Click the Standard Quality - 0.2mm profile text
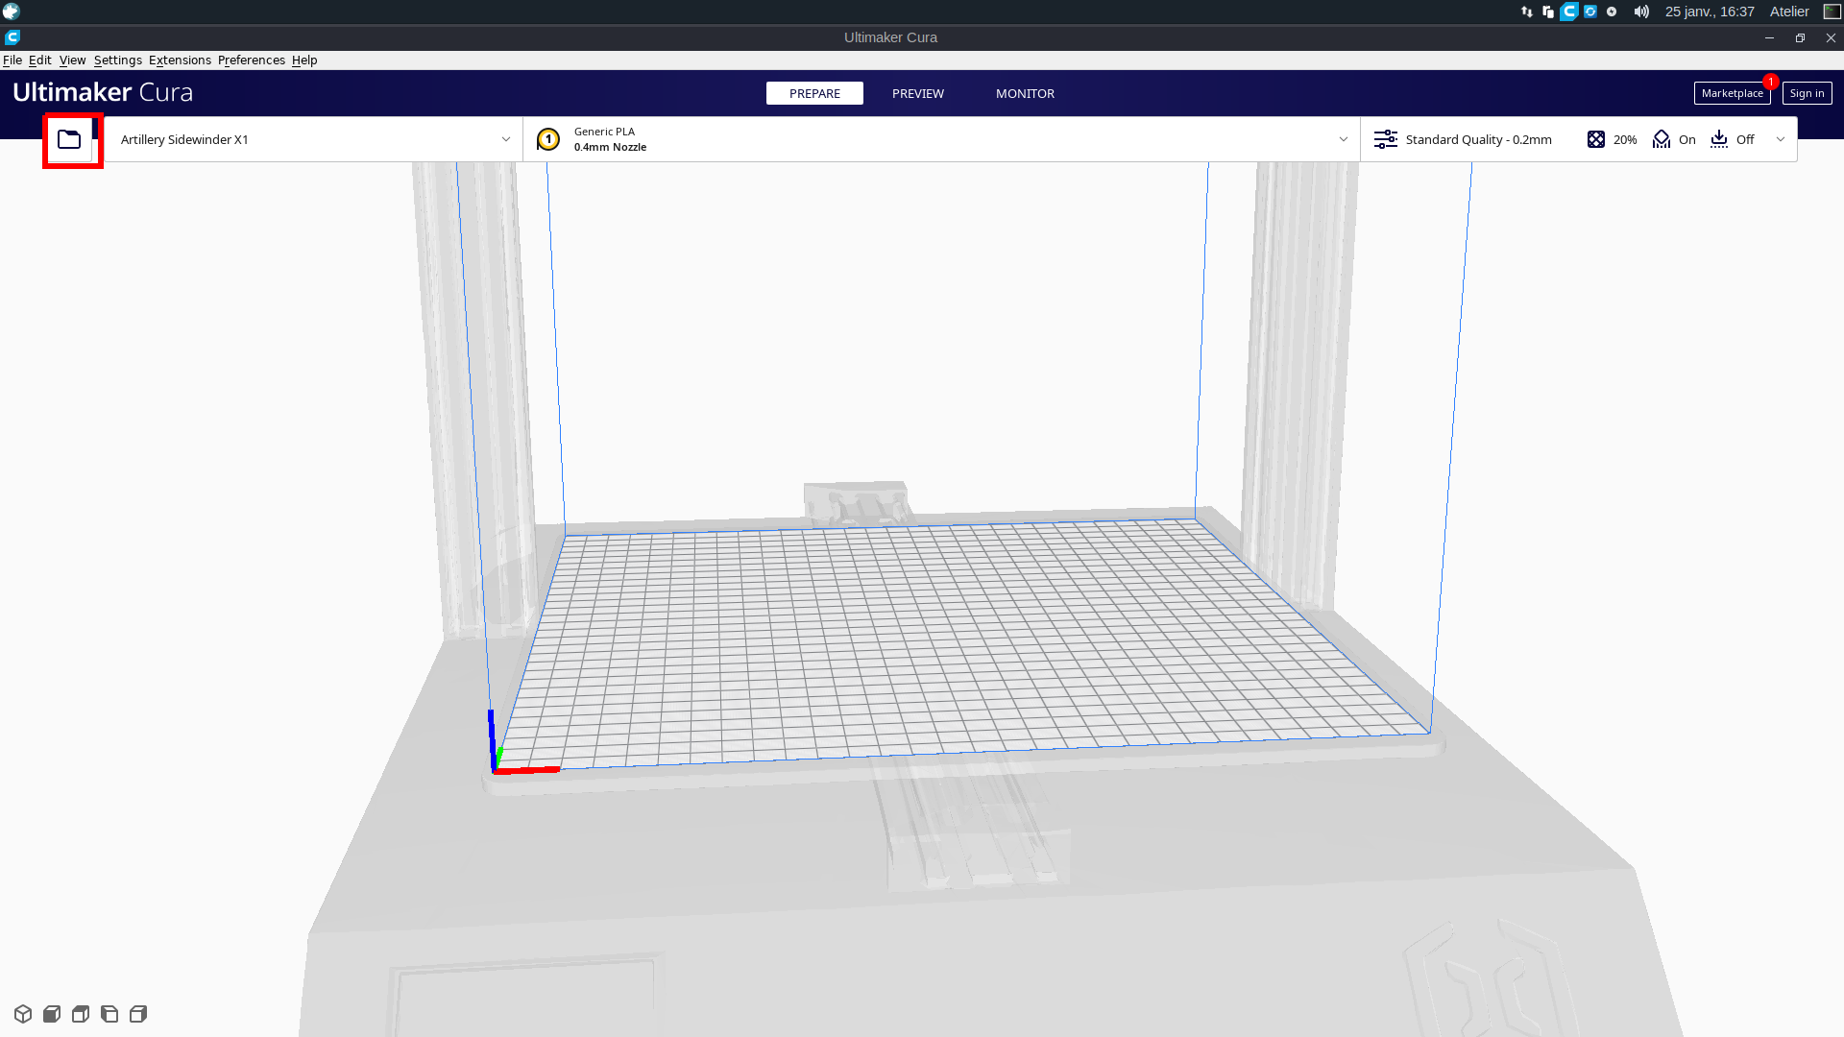1844x1037 pixels. point(1478,139)
